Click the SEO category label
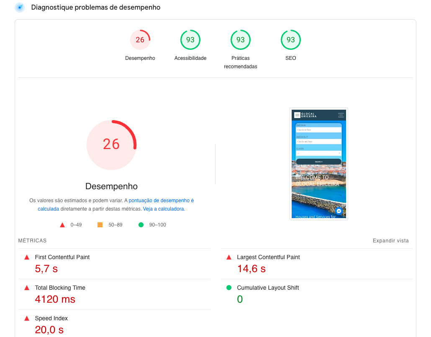 click(291, 58)
